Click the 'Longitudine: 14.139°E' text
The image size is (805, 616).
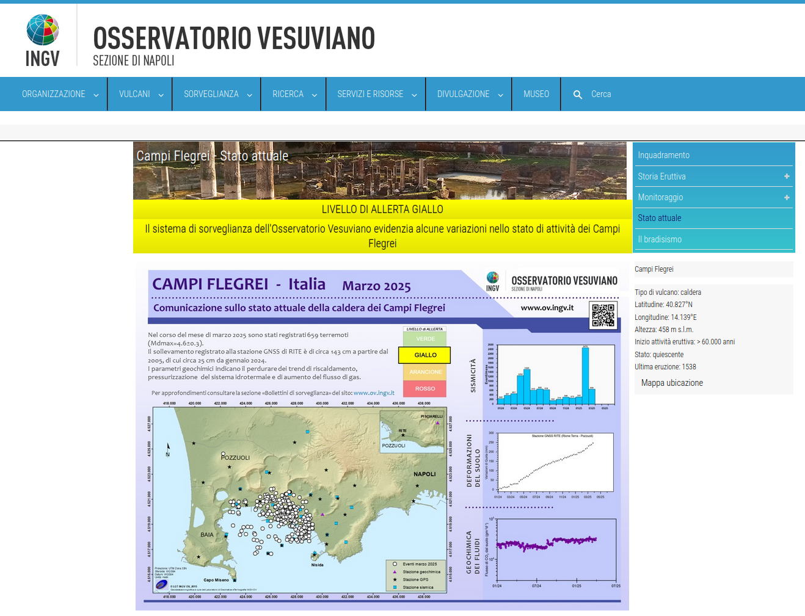[666, 317]
